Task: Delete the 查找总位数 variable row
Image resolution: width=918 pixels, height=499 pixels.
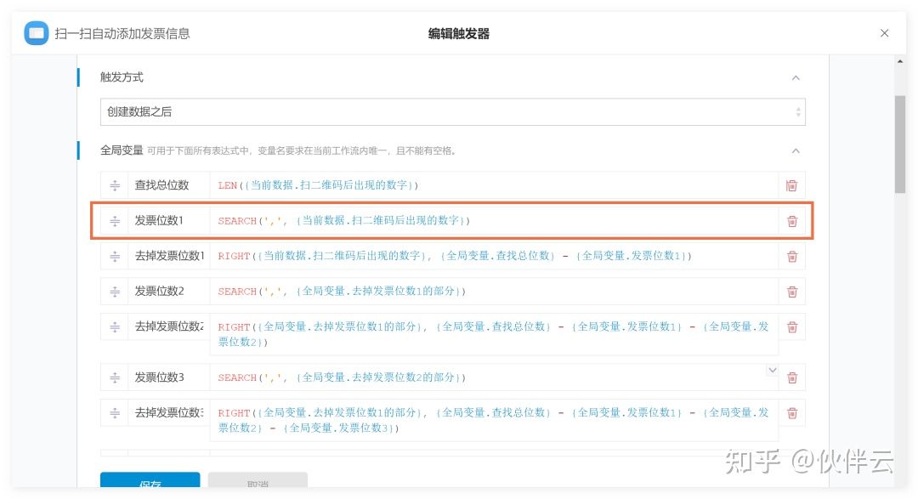Action: pyautogui.click(x=791, y=185)
